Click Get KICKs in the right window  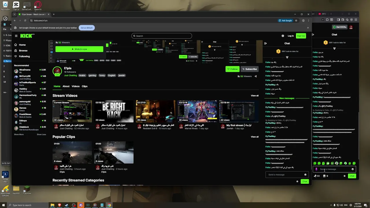pos(340,27)
